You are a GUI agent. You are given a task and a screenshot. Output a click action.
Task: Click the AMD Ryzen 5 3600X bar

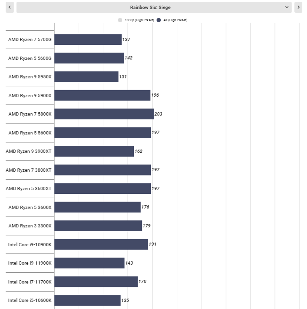pyautogui.click(x=98, y=207)
